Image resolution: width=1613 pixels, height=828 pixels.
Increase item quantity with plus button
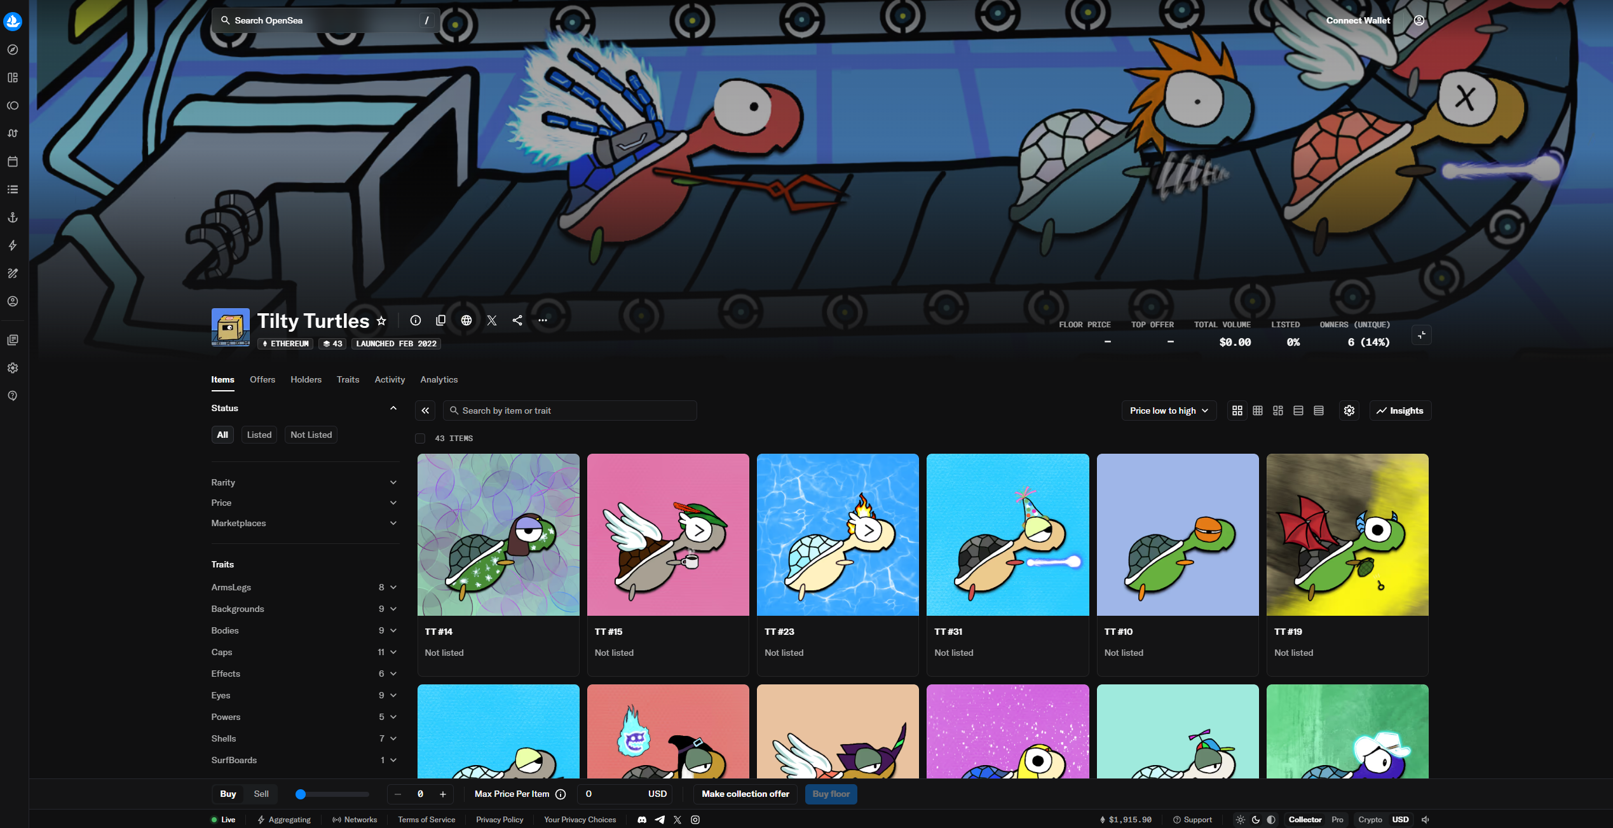443,794
